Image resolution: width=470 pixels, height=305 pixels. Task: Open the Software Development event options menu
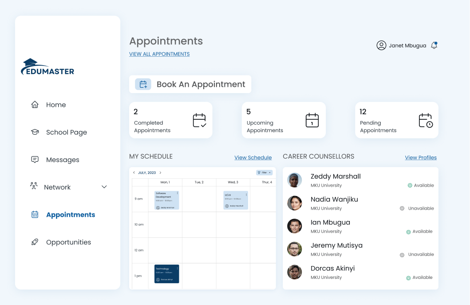click(177, 193)
